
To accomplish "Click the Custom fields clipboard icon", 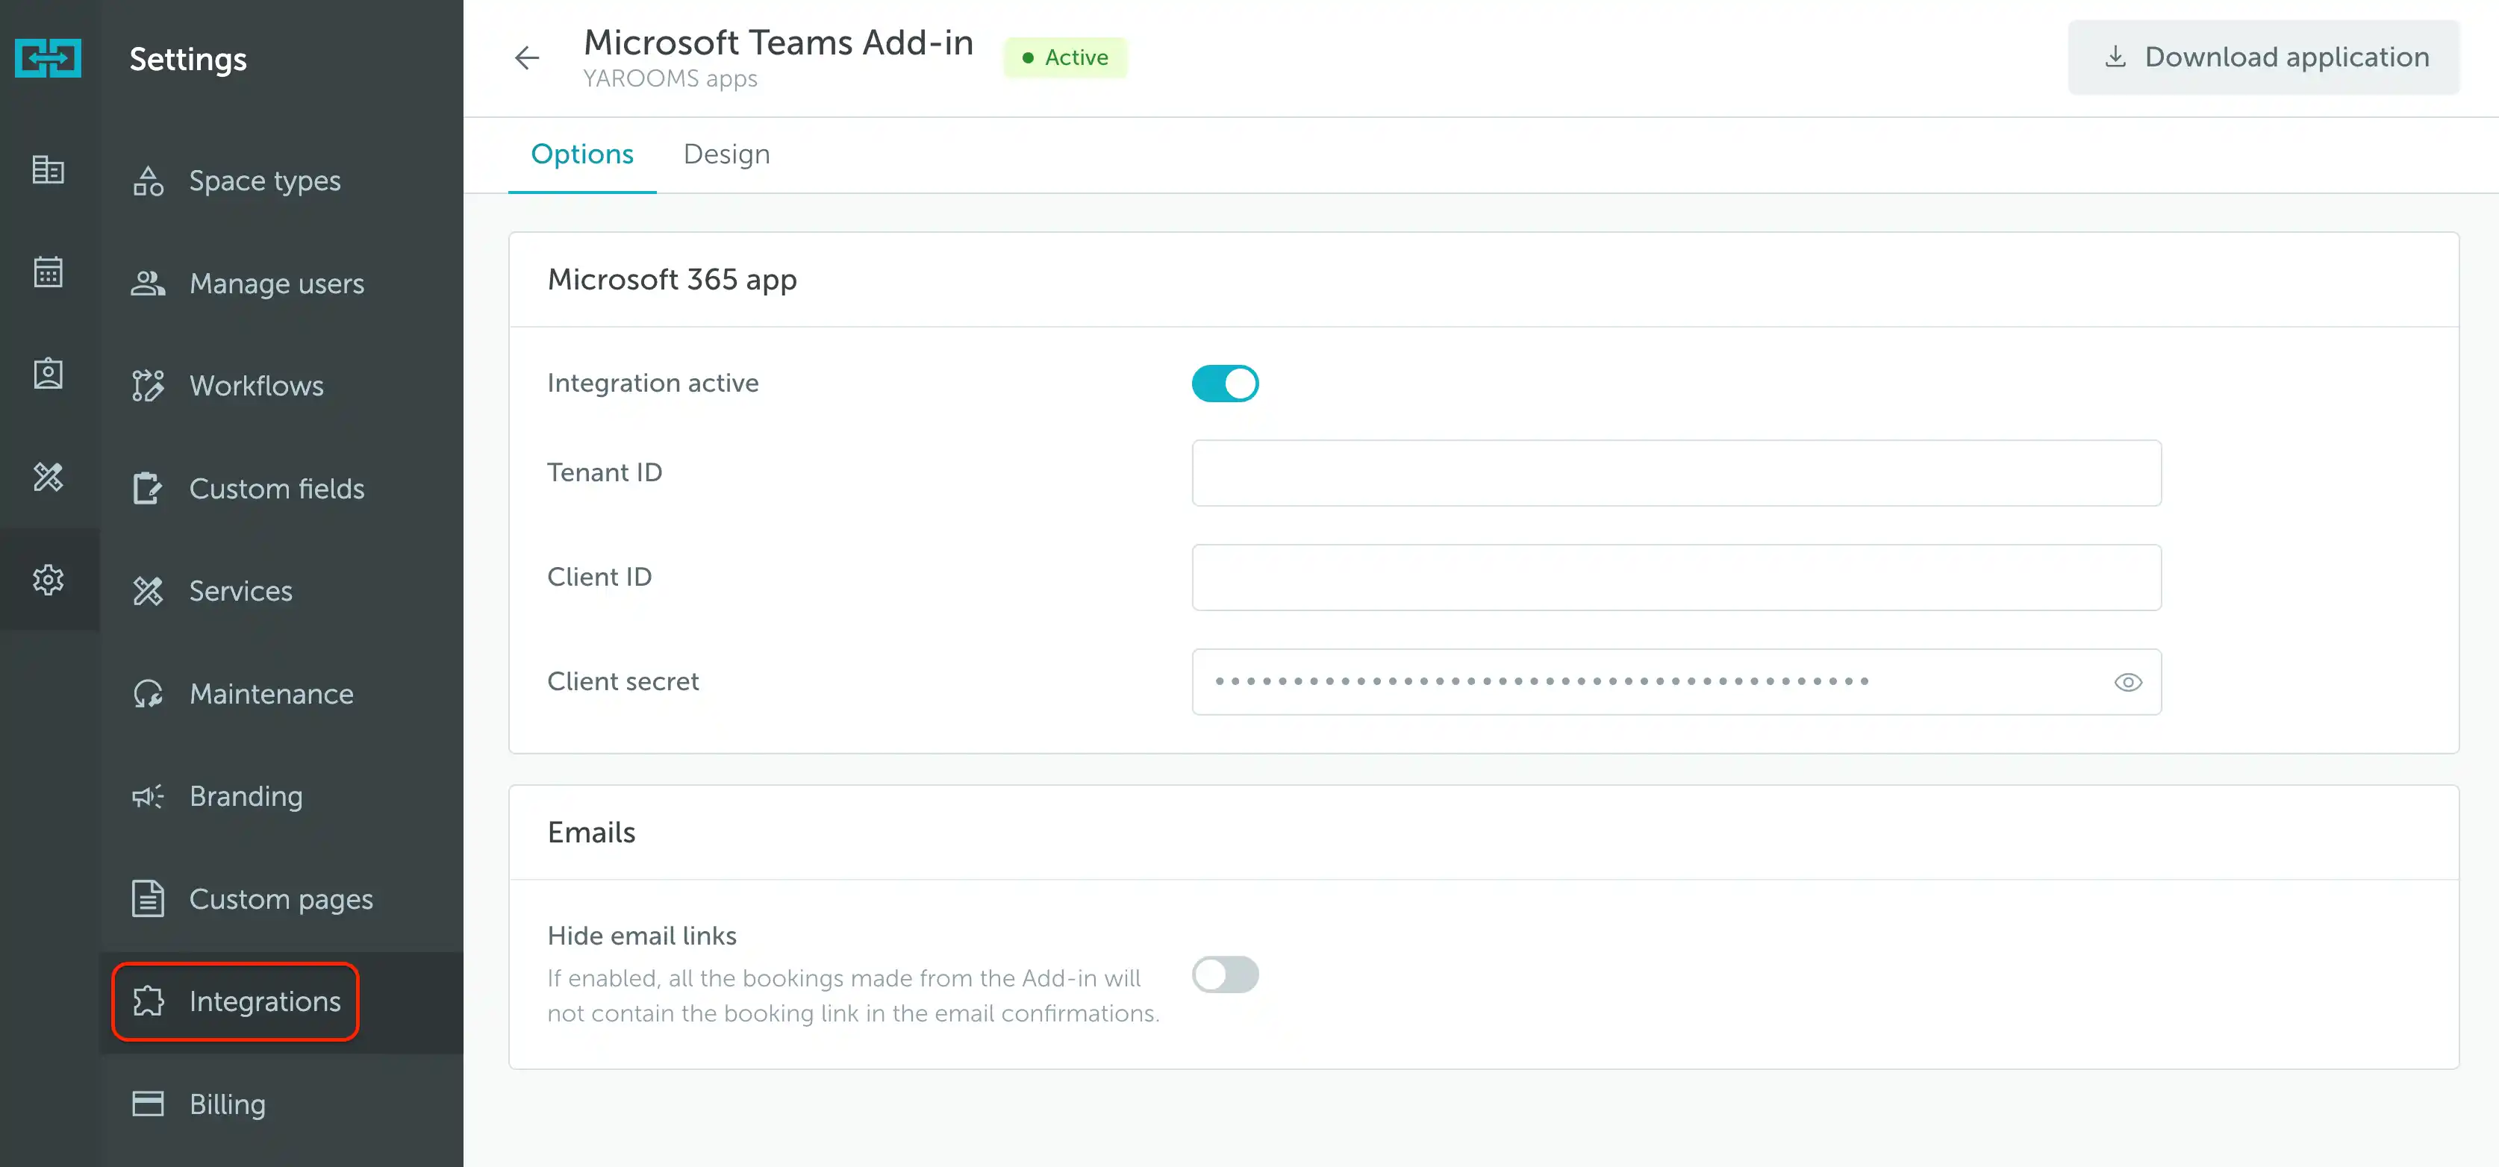I will [x=148, y=488].
